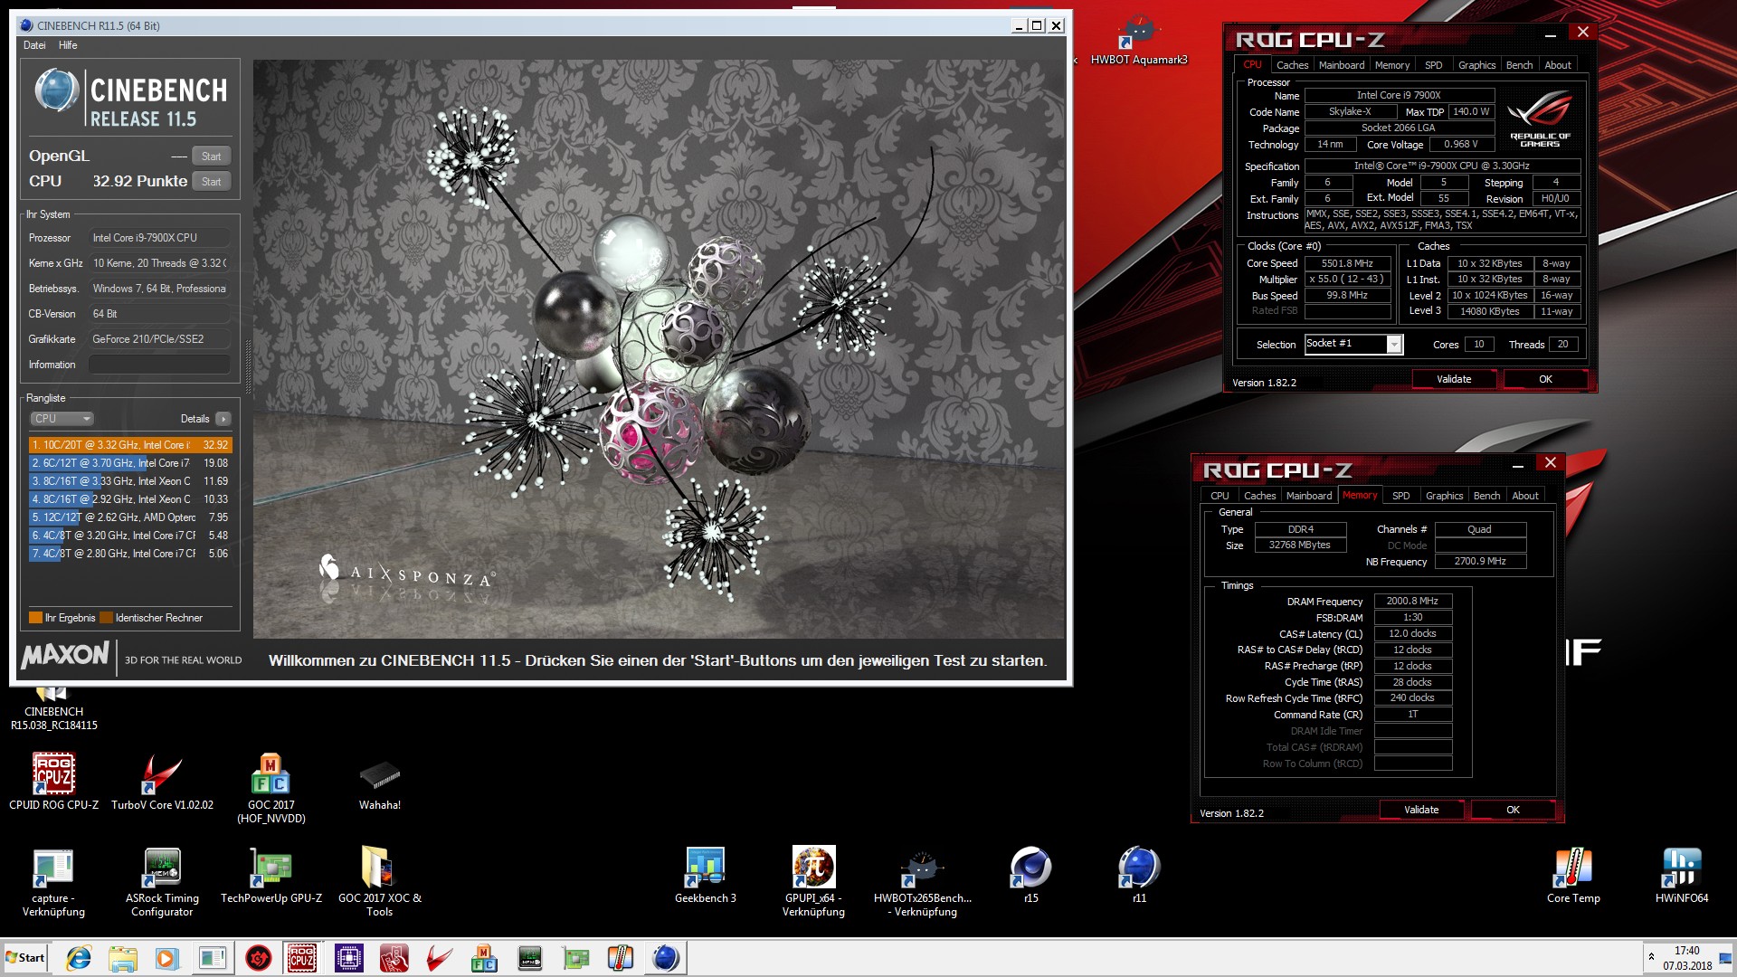
Task: Open CINEBENCH R15.038_RC184115 desktop folder
Action: [53, 708]
